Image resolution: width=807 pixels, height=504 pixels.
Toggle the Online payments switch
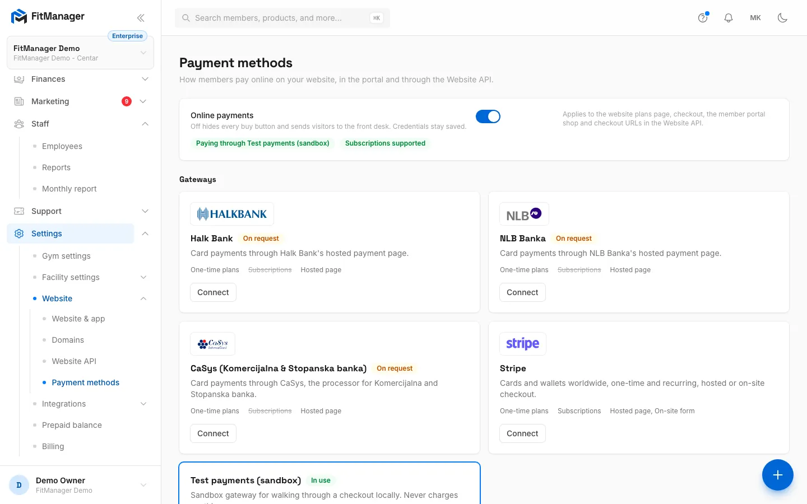[x=488, y=116]
